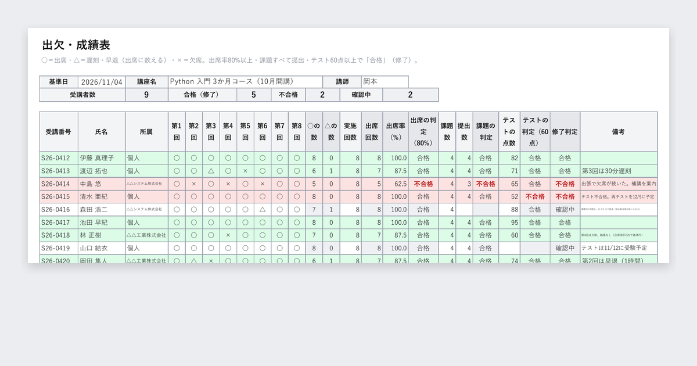Select the note "テストは11/12に受験予定"
The height and width of the screenshot is (366, 697).
pyautogui.click(x=614, y=247)
